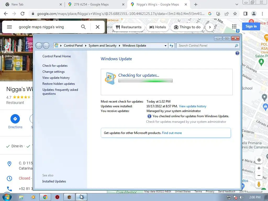This screenshot has width=268, height=201.
Task: Open Installed Updates link
Action: click(54, 181)
